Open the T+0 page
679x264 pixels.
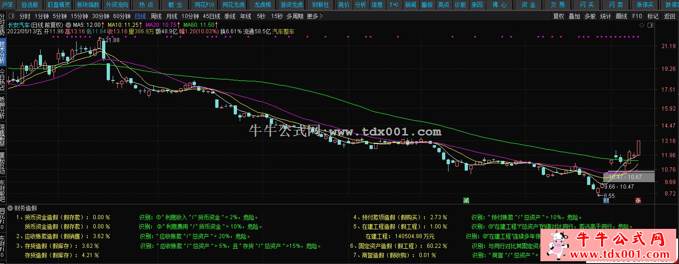pyautogui.click(x=394, y=5)
